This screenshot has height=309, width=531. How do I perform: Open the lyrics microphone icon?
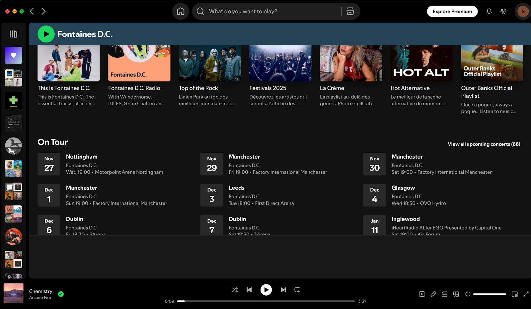[x=433, y=294]
